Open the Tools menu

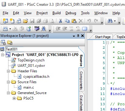85,13
